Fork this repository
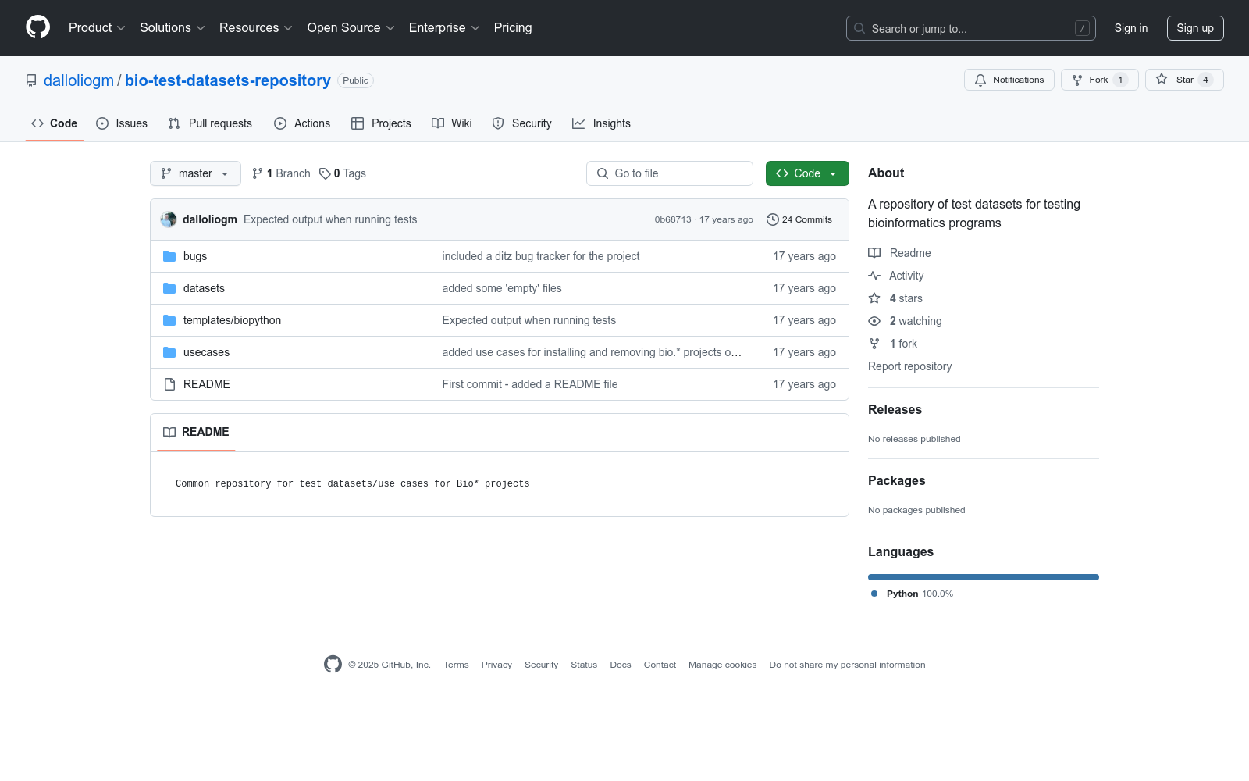The image size is (1249, 781). [1099, 80]
